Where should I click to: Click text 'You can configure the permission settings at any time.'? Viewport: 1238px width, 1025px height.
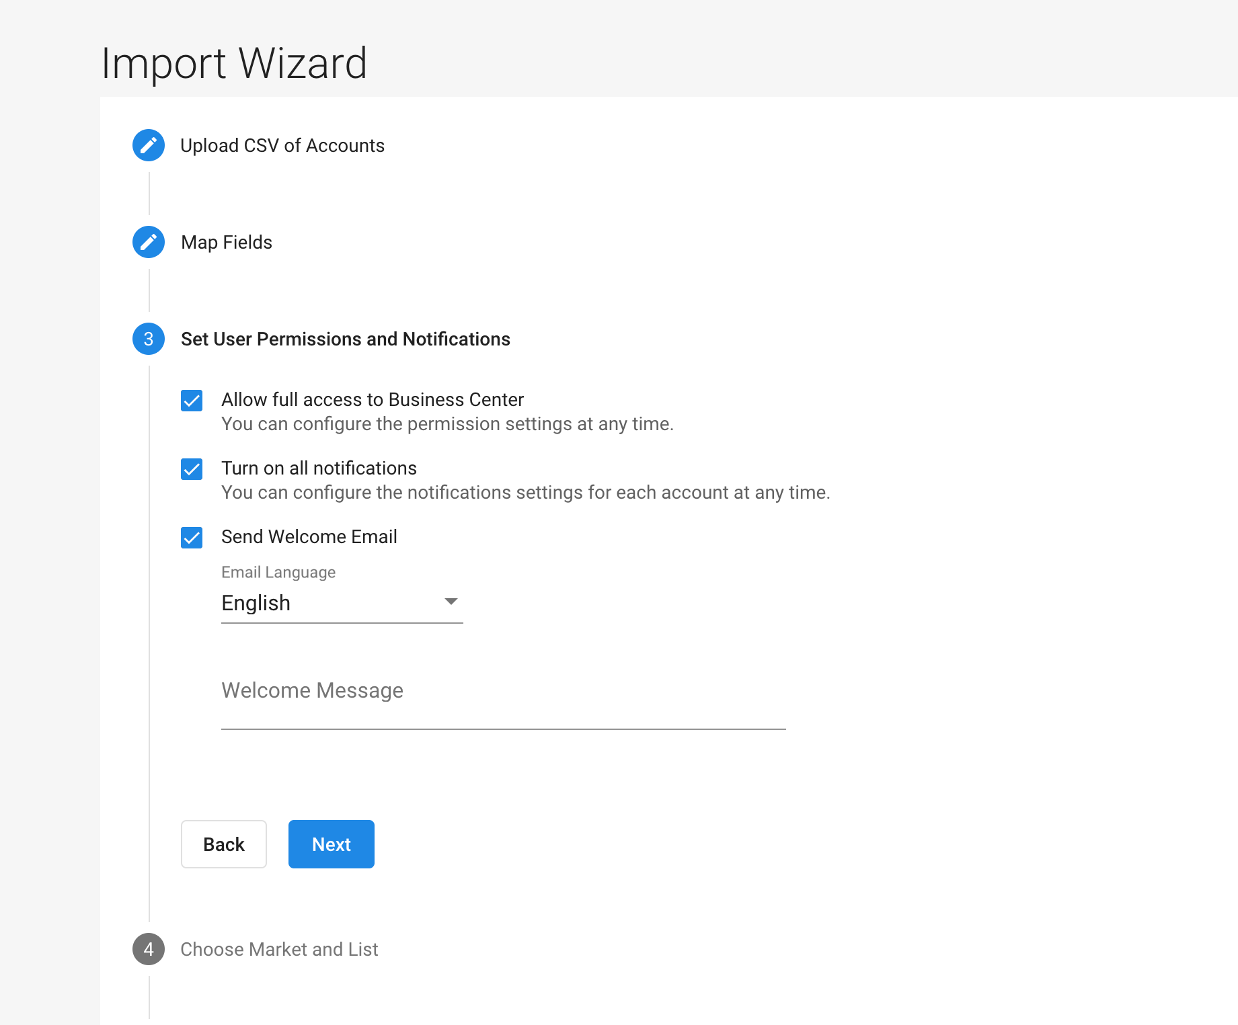point(447,424)
